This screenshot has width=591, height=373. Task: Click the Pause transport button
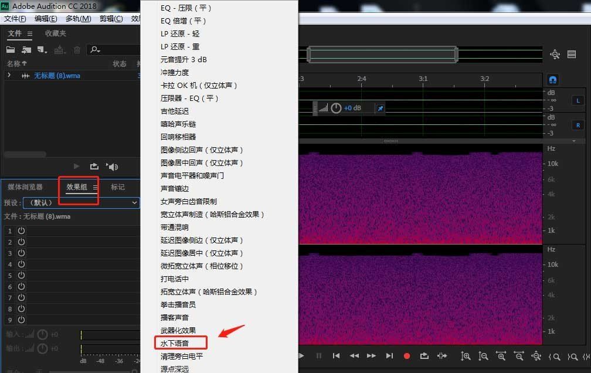point(319,355)
